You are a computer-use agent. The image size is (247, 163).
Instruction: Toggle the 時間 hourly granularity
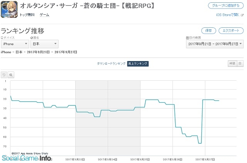232,63
